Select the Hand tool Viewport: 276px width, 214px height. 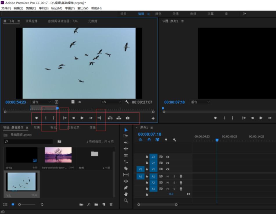tap(126, 194)
